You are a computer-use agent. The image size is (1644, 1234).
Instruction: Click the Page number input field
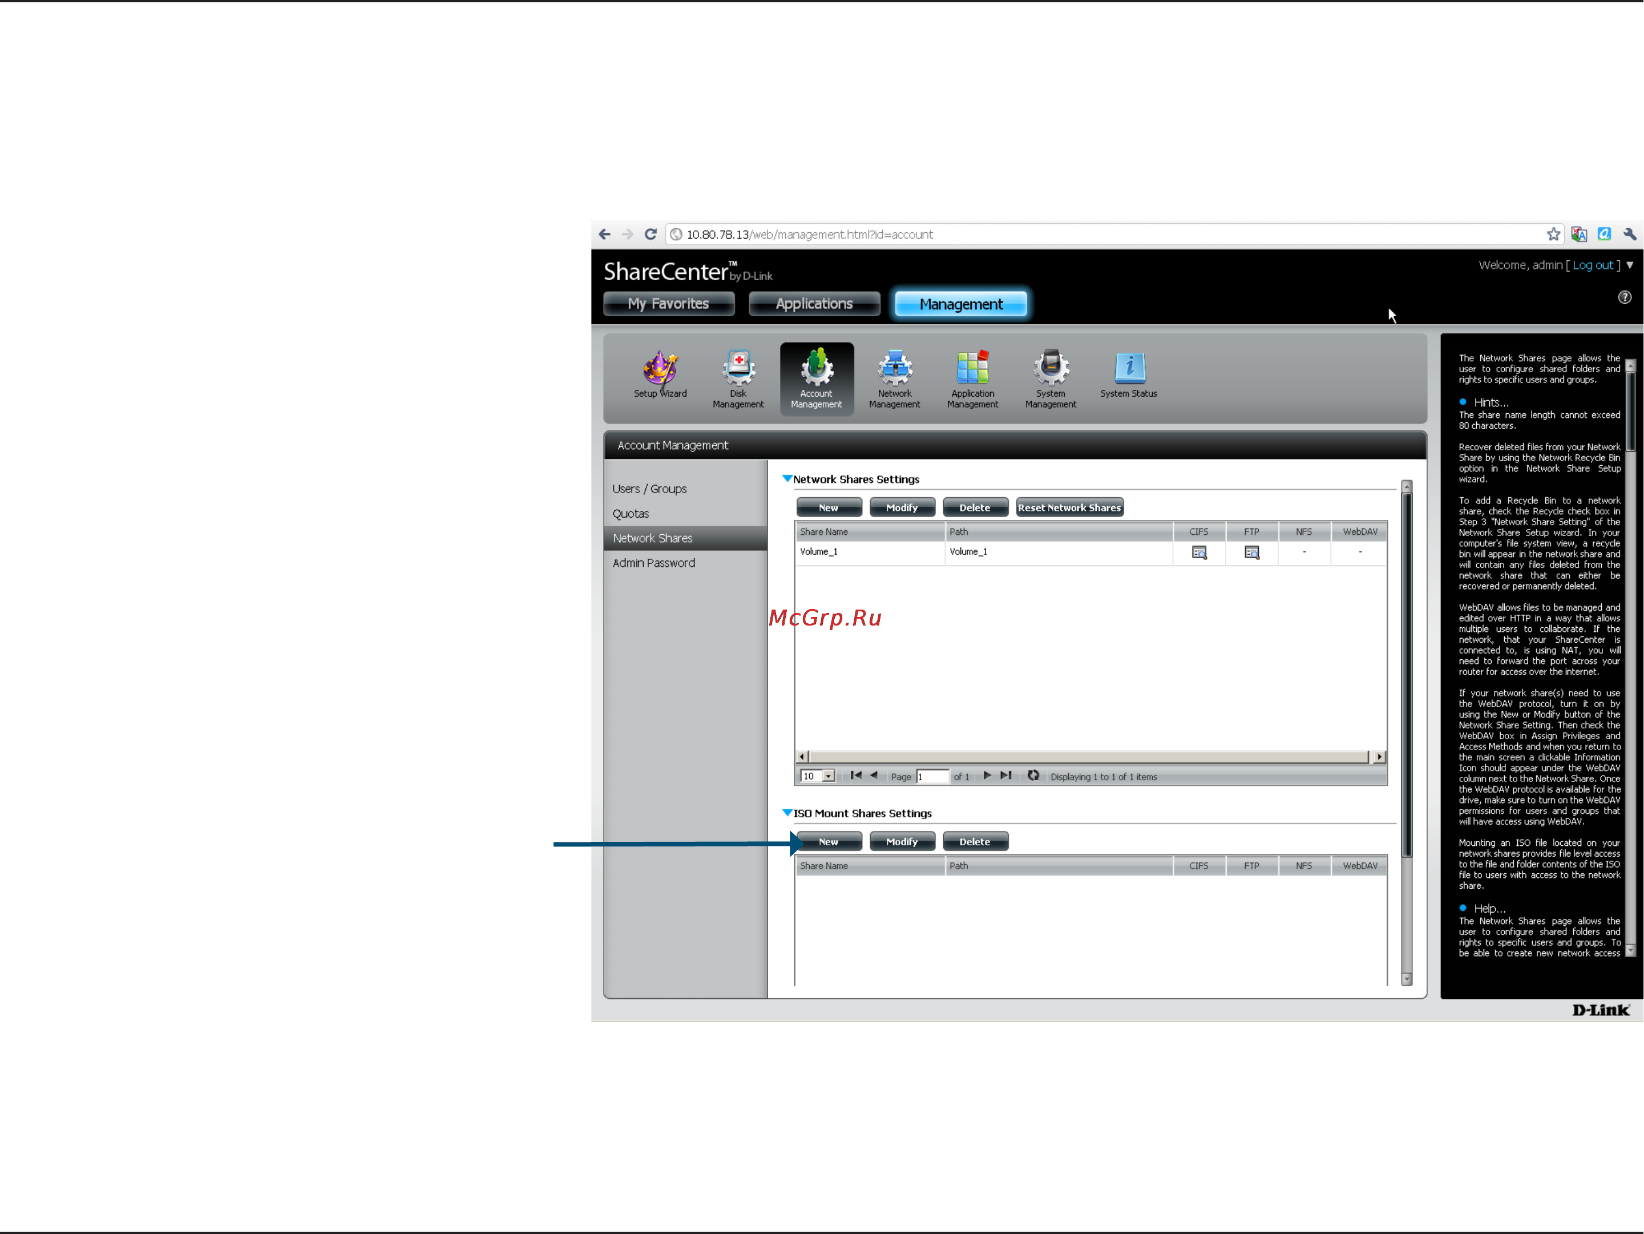(x=933, y=776)
